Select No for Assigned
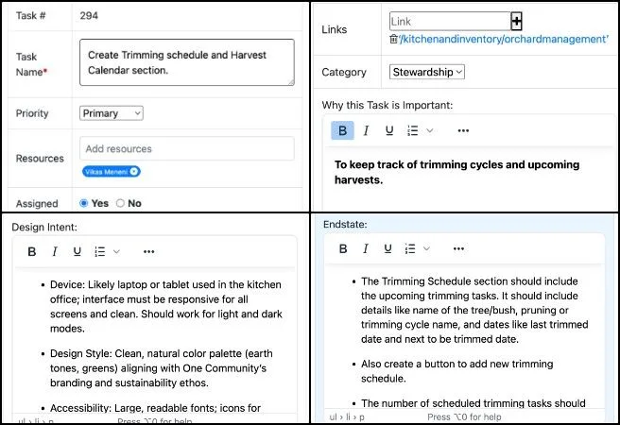 (x=119, y=203)
